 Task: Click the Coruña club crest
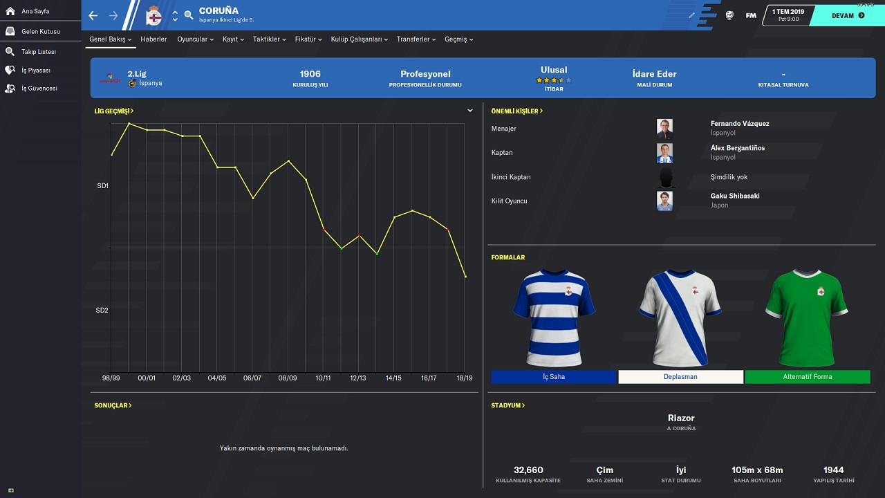click(154, 15)
